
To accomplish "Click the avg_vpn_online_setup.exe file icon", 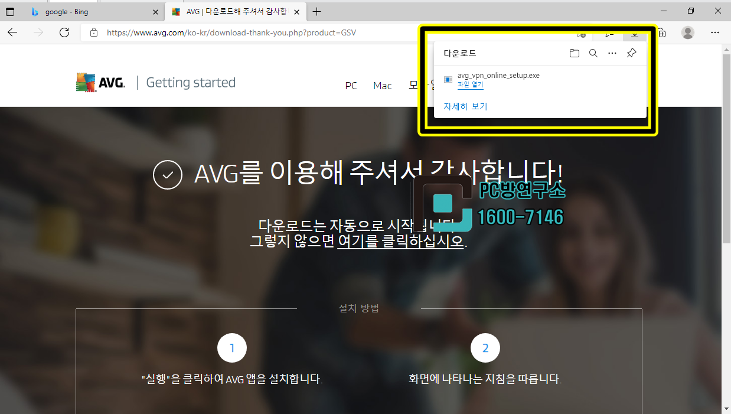I will coord(448,79).
